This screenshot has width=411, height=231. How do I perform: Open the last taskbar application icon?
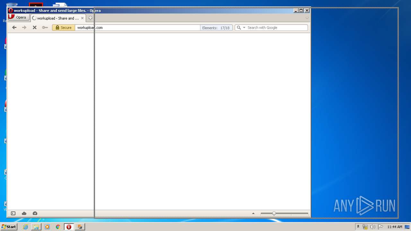(80, 227)
